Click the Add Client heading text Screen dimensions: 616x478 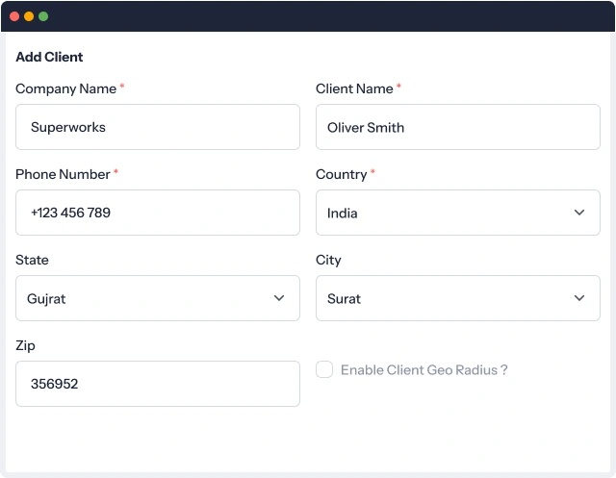click(x=49, y=57)
